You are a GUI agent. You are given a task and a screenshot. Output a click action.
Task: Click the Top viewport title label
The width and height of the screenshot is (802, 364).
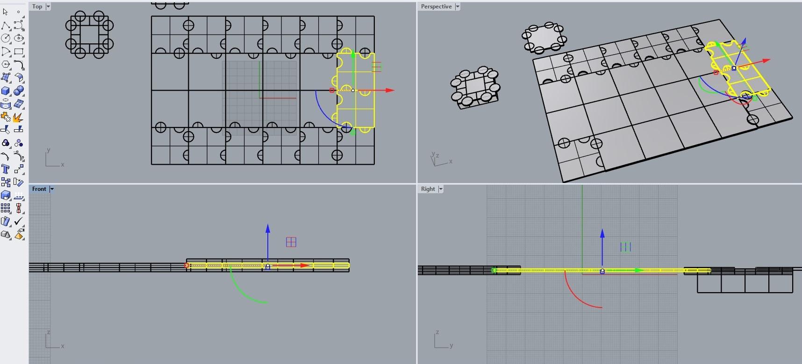click(x=37, y=7)
